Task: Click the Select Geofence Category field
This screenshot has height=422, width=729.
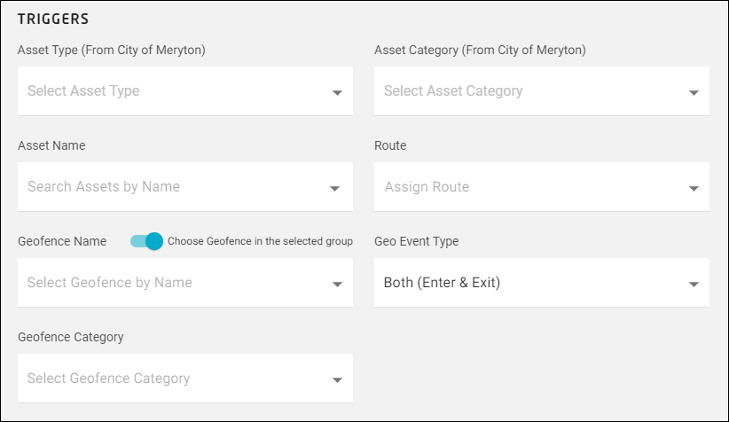Action: click(x=169, y=378)
